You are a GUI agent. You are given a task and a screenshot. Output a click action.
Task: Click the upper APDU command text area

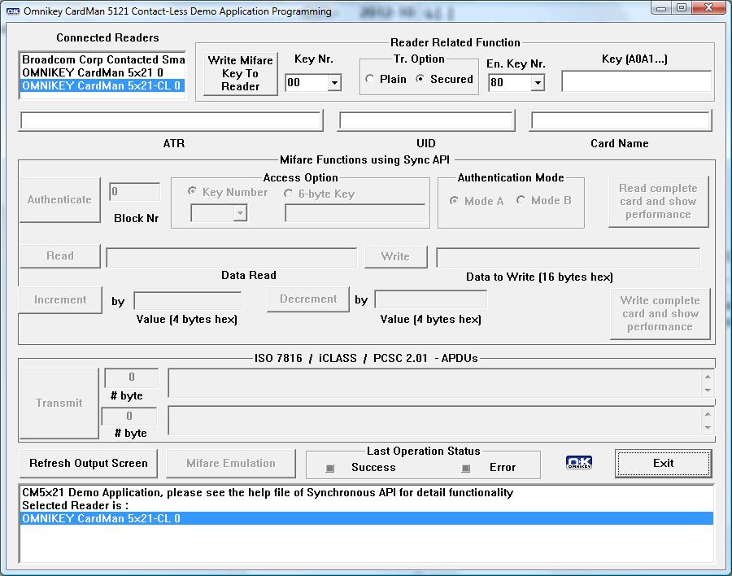pyautogui.click(x=434, y=383)
